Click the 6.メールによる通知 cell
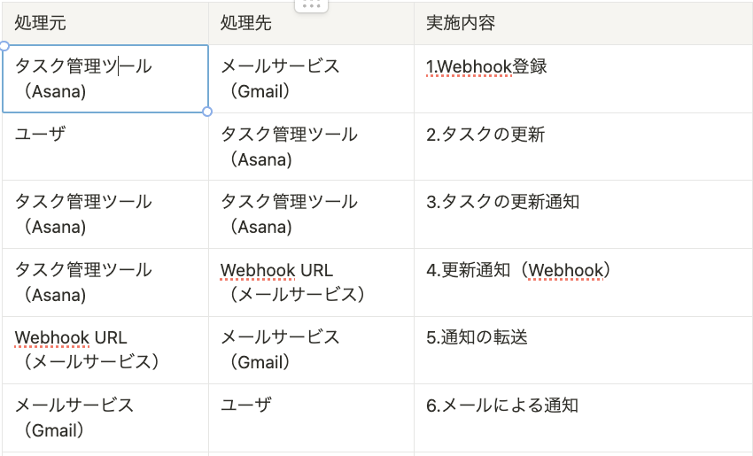 (x=584, y=418)
